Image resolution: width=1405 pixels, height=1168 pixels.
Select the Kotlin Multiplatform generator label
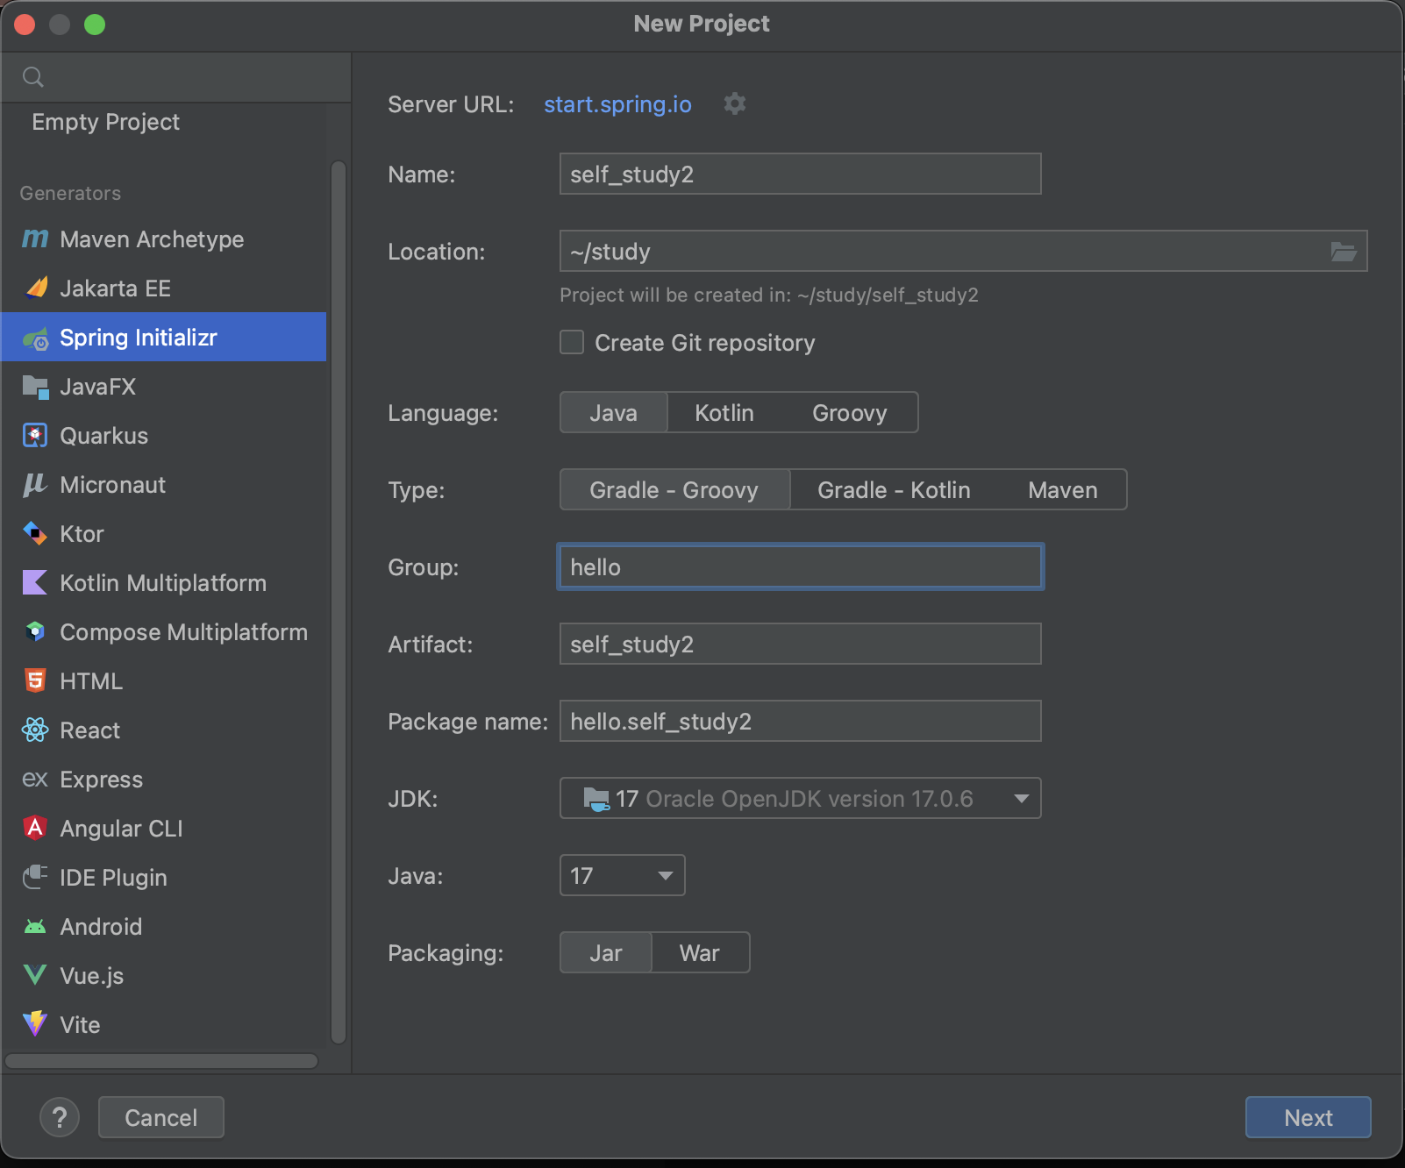[x=163, y=583]
